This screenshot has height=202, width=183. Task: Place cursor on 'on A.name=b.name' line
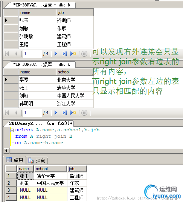pos(39,143)
